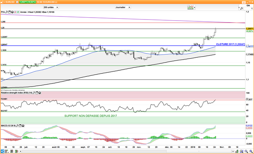The image size is (254, 154).
Task: Open MACD indicator wrench settings
Action: [x=18, y=126]
